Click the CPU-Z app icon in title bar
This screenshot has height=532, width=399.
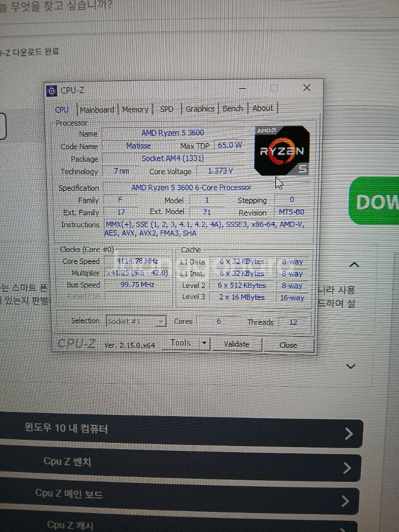pos(51,91)
